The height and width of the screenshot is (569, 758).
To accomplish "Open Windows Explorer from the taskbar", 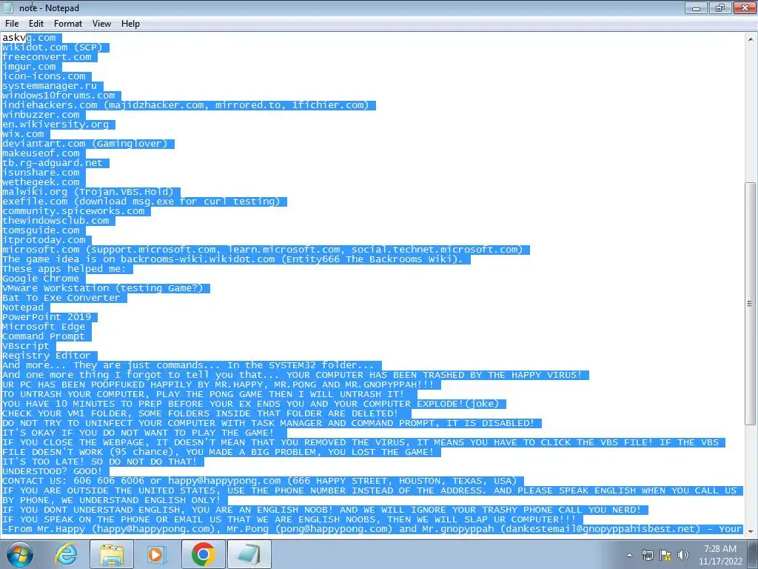I will click(x=111, y=554).
